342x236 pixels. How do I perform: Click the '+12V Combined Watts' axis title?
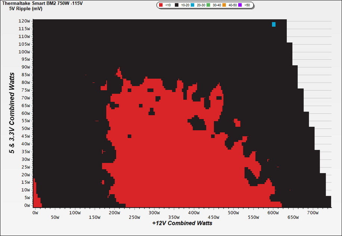[x=182, y=223]
